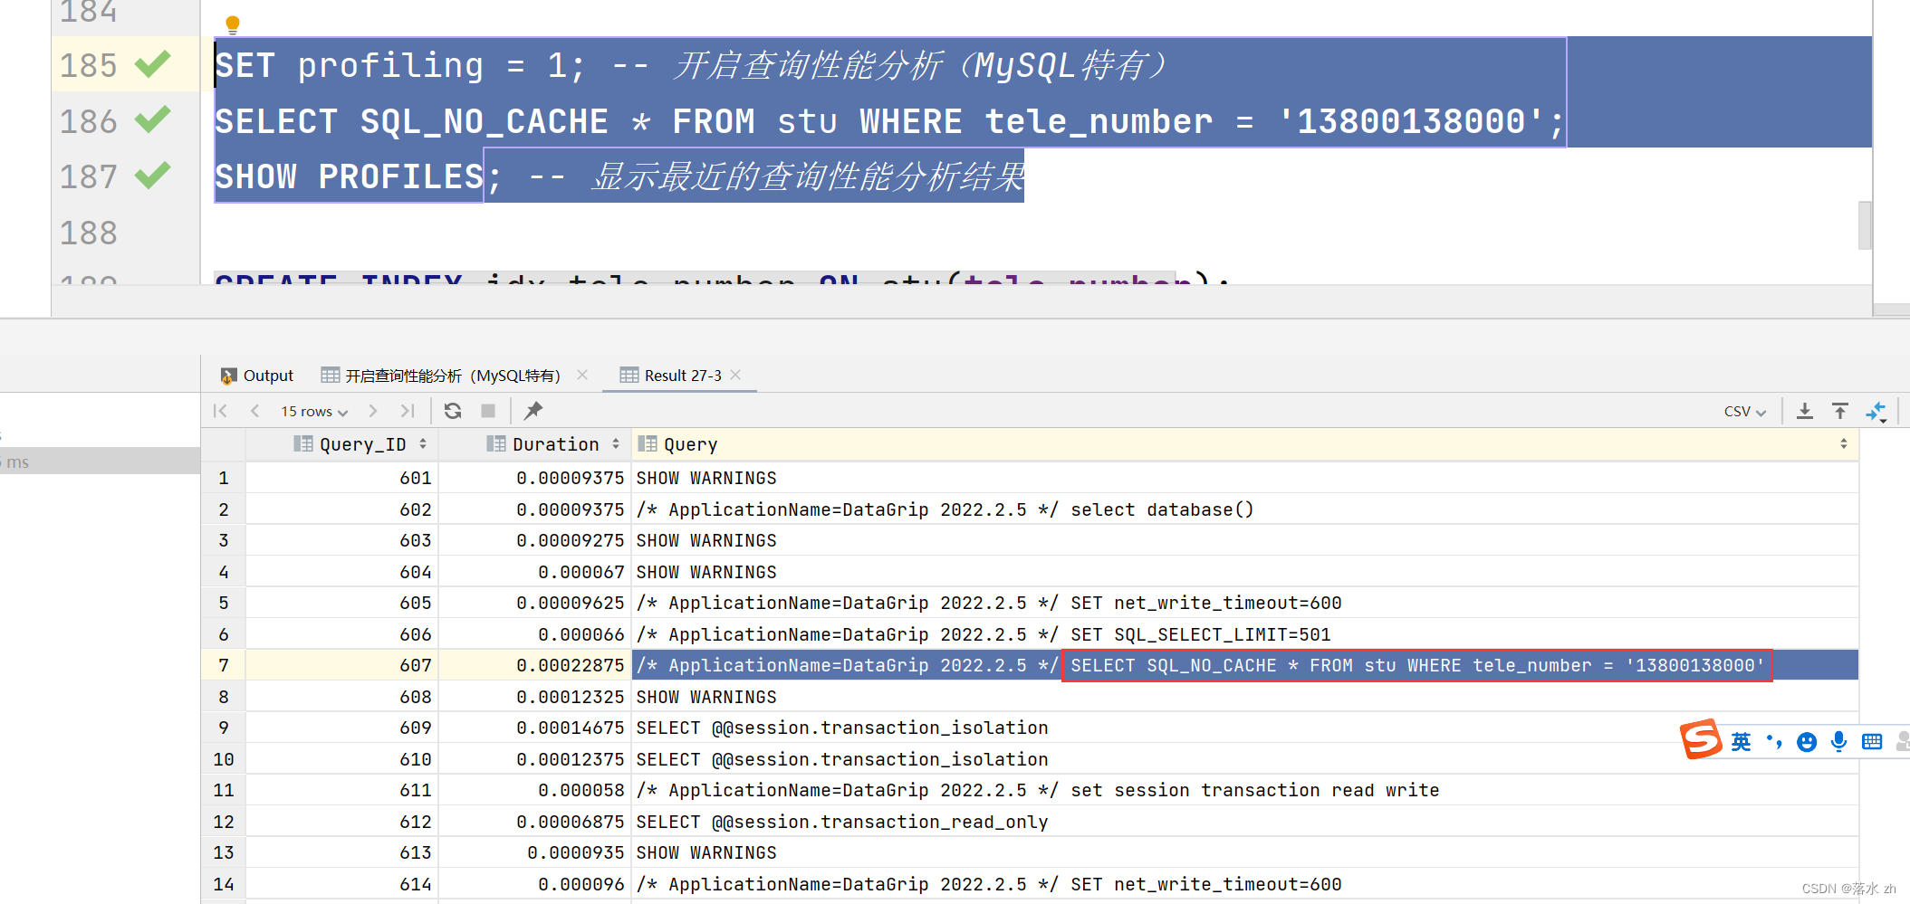Click the upload arrow icon in the result toolbar
The width and height of the screenshot is (1910, 904).
click(x=1840, y=412)
